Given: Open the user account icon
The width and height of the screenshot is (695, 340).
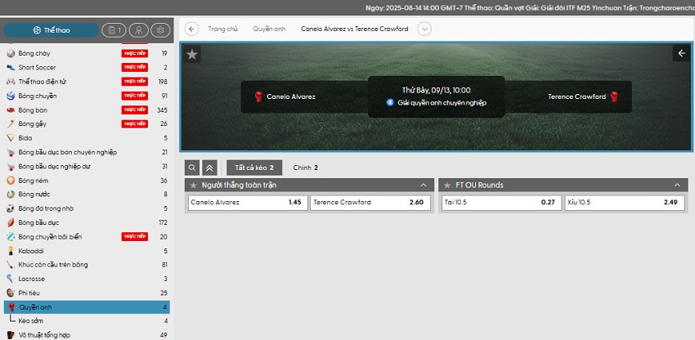Looking at the screenshot, I should click(x=139, y=30).
